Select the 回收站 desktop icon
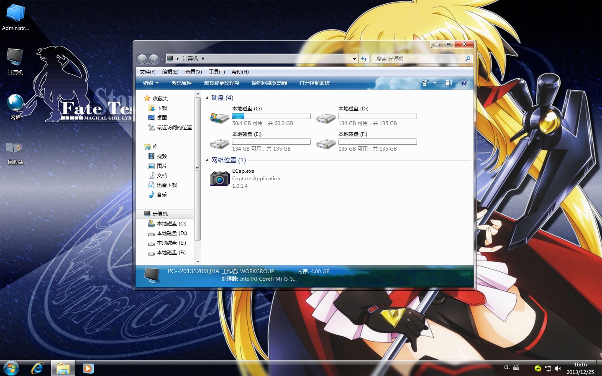 (x=15, y=152)
